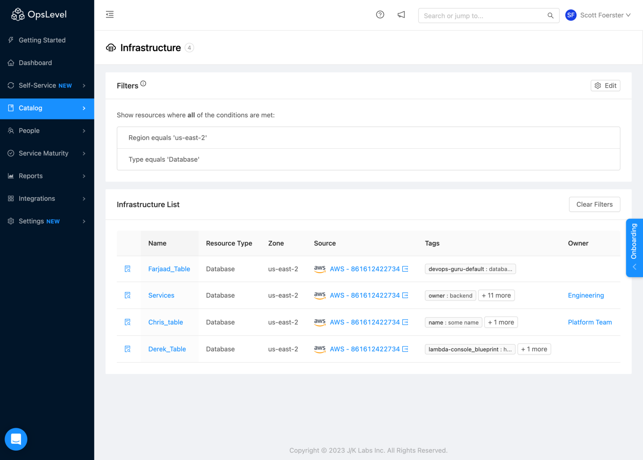Select the Catalog menu item
Viewport: 643px width, 460px height.
(47, 108)
